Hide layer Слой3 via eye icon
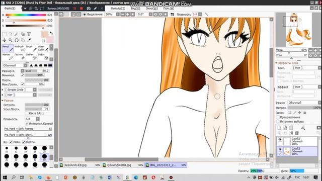 [x=280, y=149]
